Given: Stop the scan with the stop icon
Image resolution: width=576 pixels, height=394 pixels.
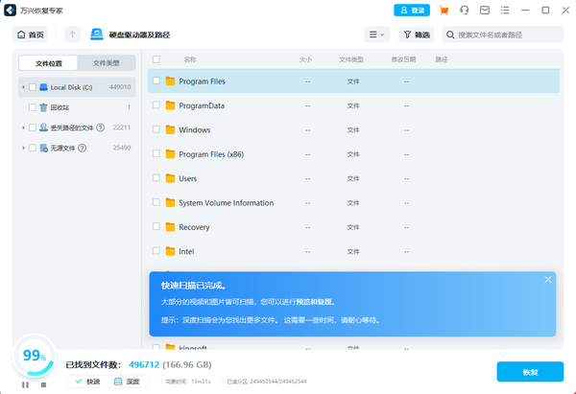Looking at the screenshot, I should point(42,384).
